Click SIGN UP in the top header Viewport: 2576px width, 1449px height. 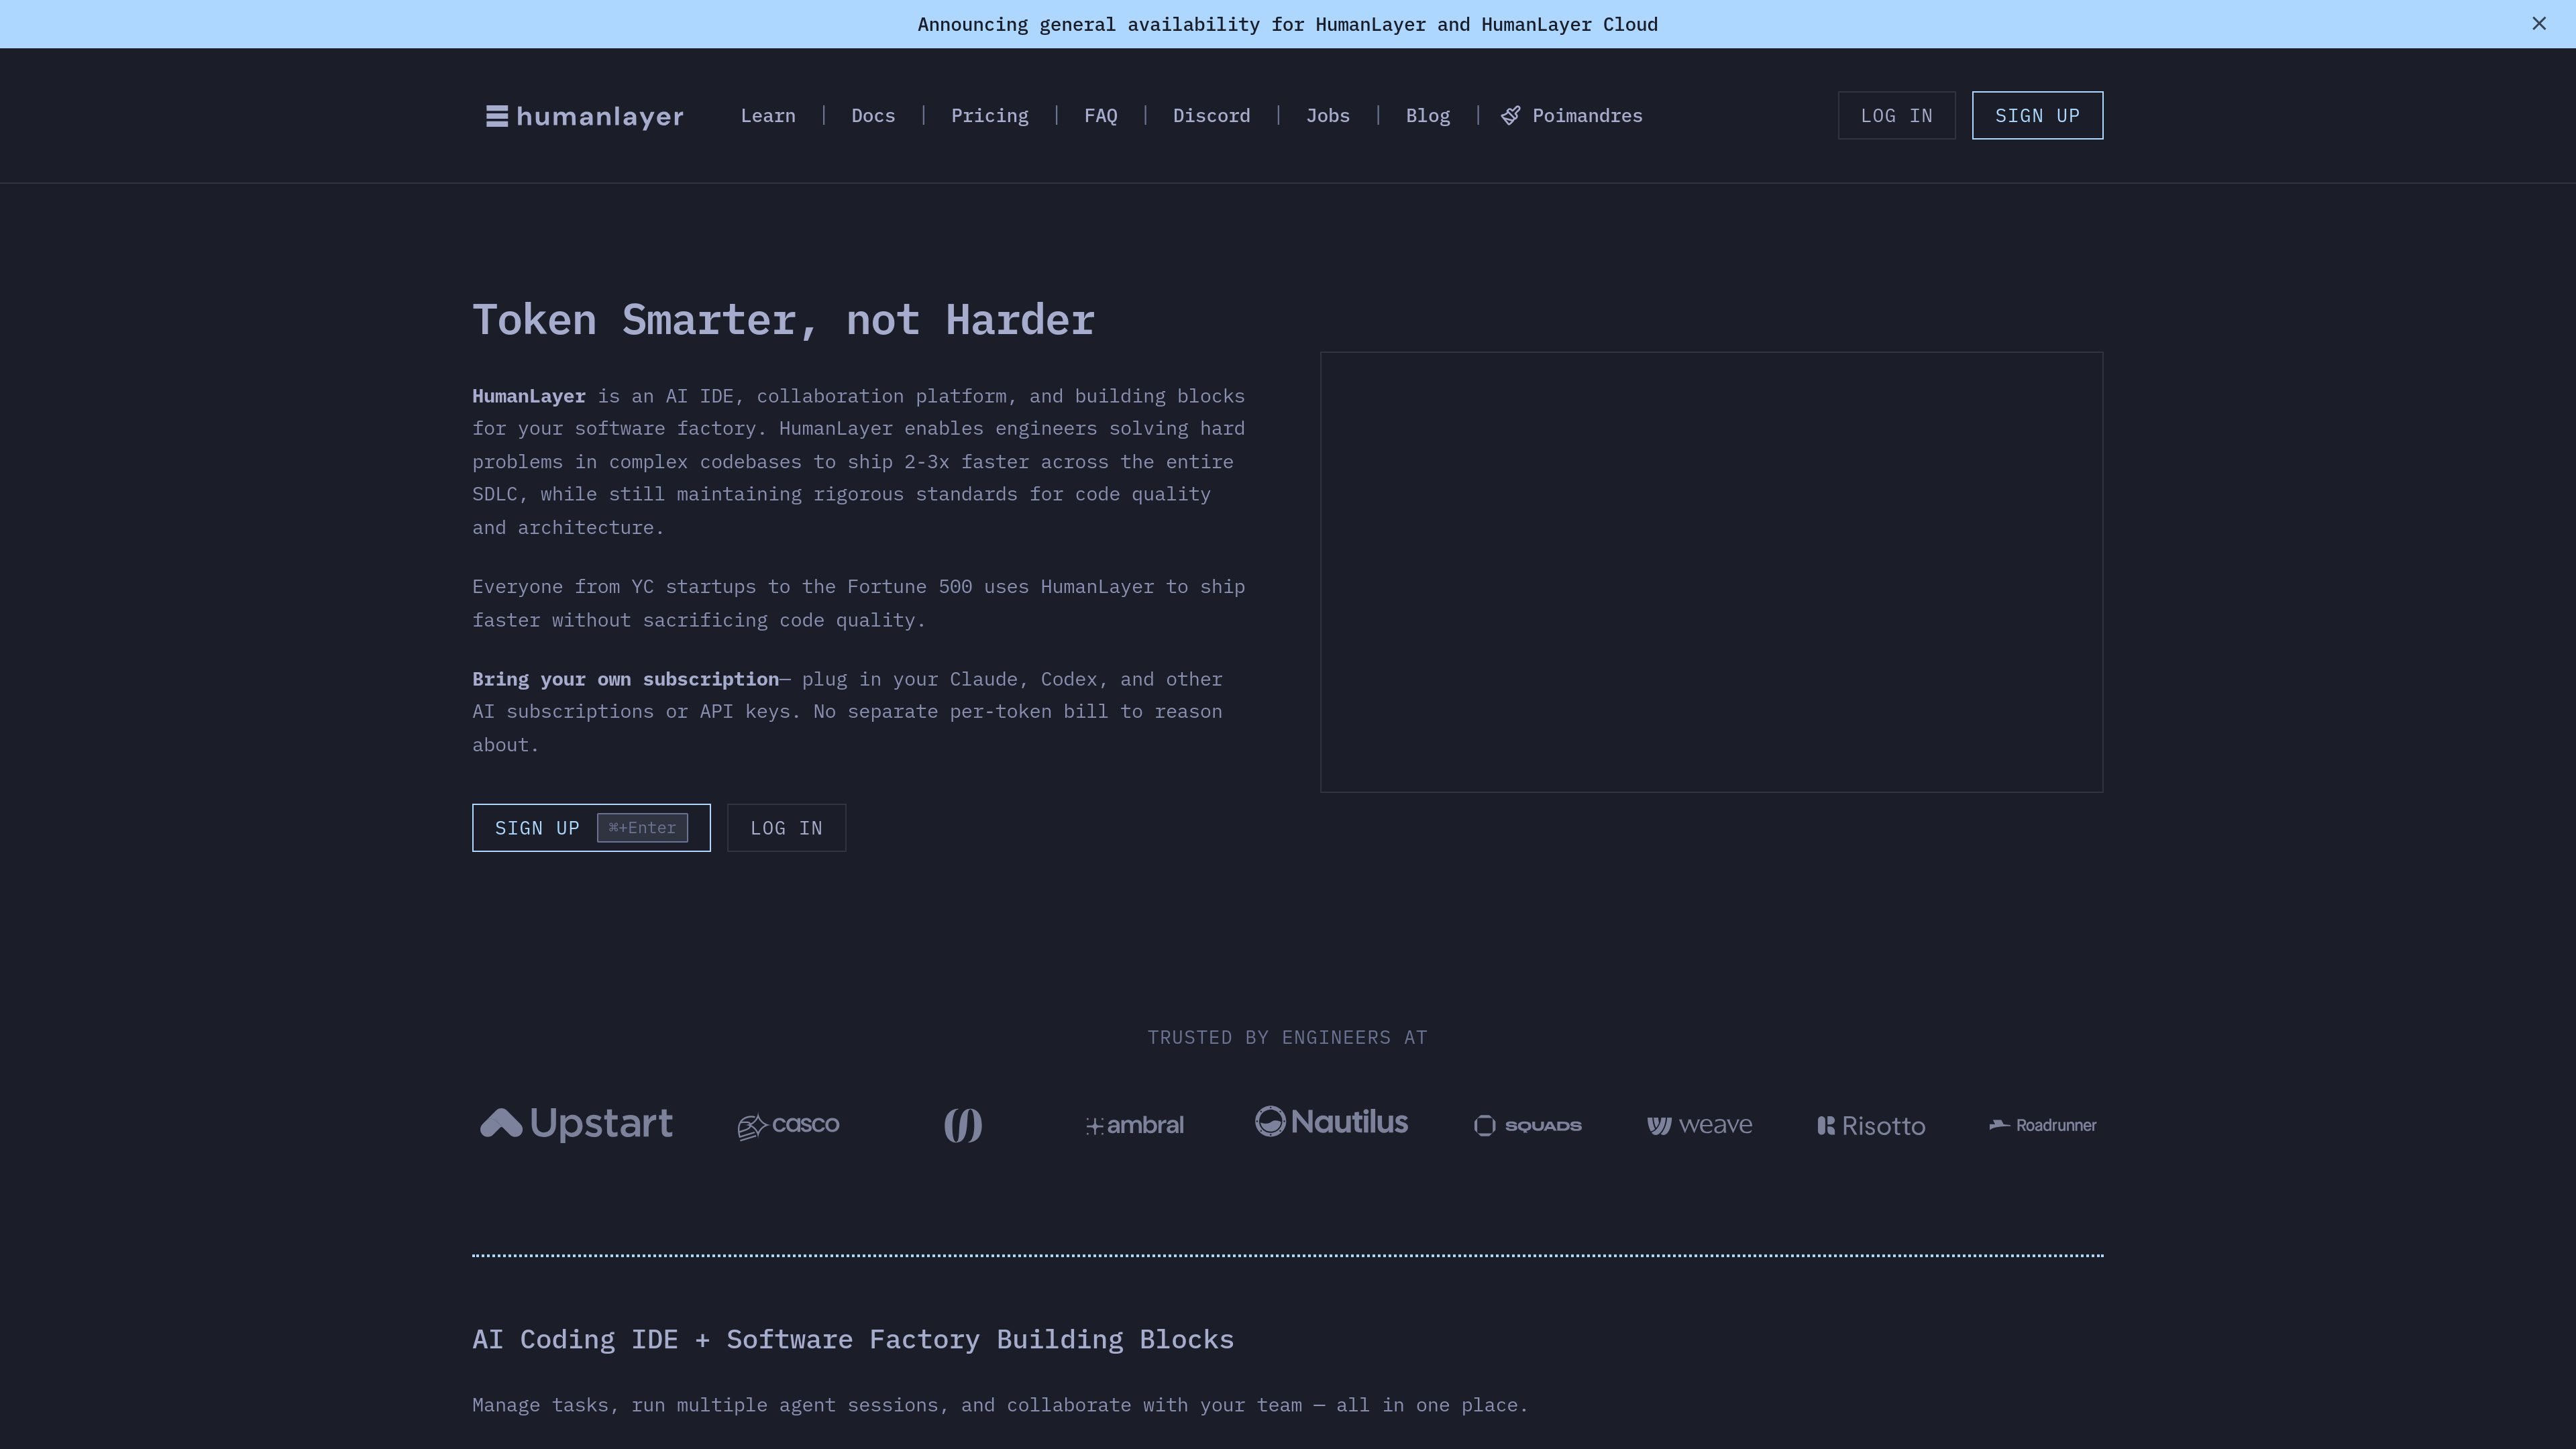(2037, 116)
